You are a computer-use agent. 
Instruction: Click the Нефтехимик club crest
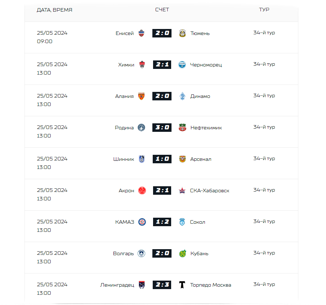coord(182,128)
